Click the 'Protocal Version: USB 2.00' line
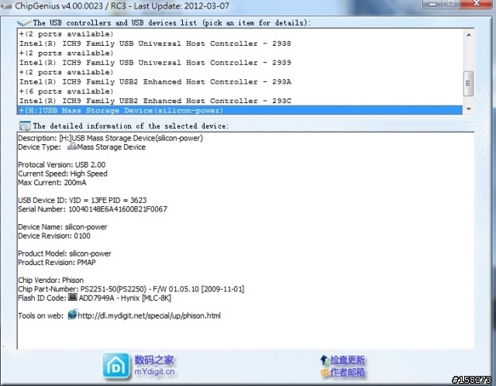 click(62, 165)
